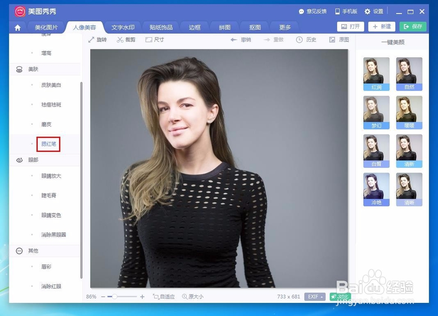Apply the 梦幻 beauty preset
Image resolution: width=438 pixels, height=316 pixels.
tap(376, 112)
